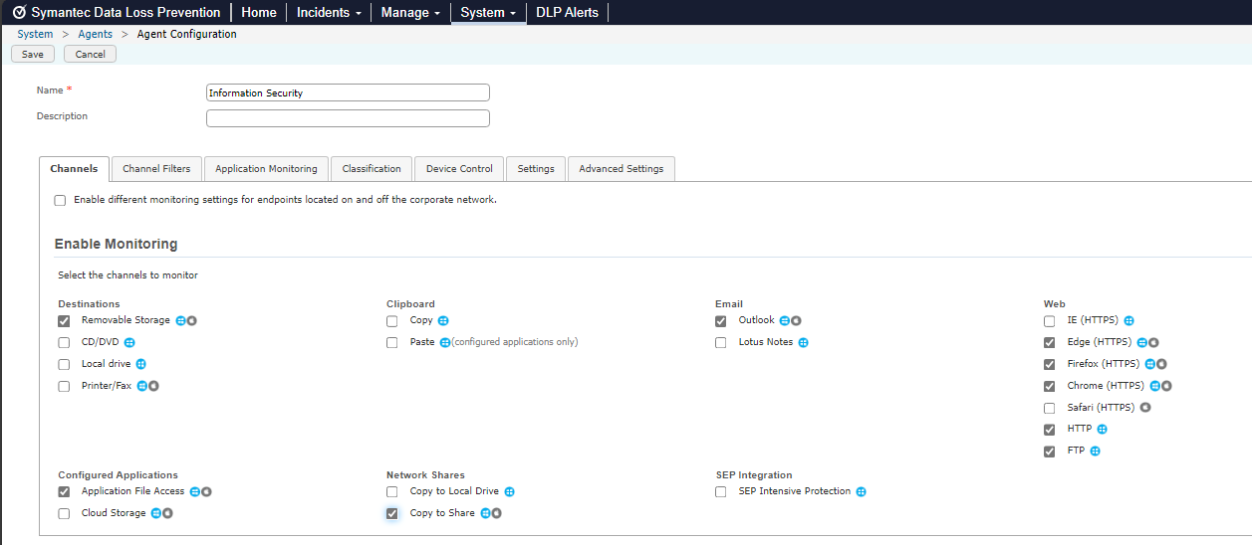Toggle different on/off network monitoring settings checkbox

click(61, 200)
